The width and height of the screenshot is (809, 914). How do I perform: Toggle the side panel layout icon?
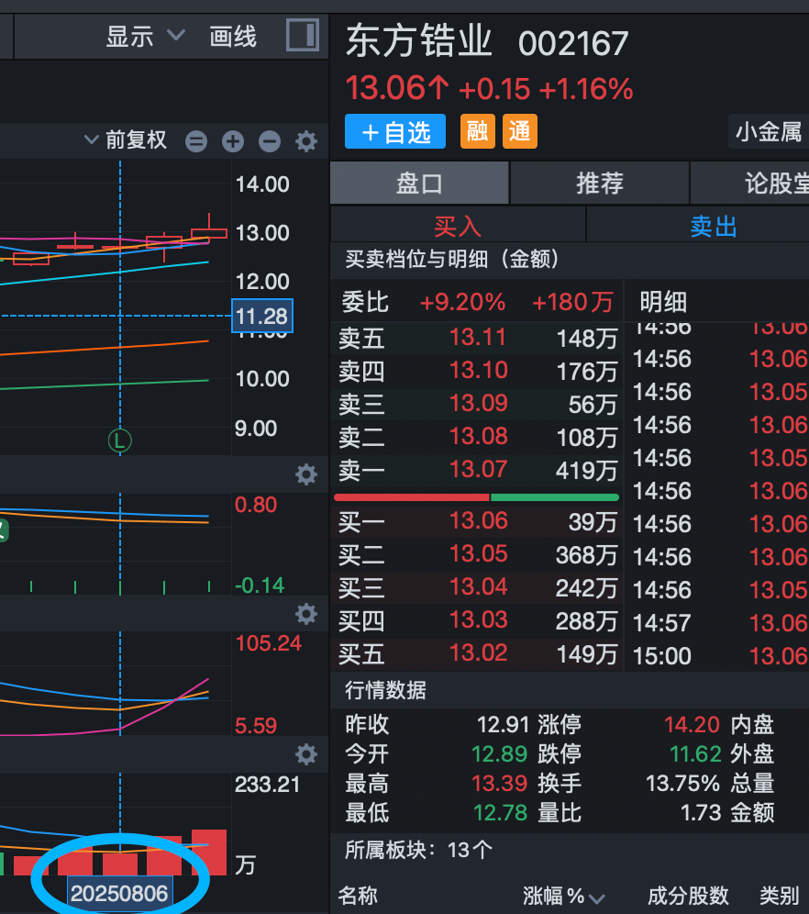click(x=303, y=35)
